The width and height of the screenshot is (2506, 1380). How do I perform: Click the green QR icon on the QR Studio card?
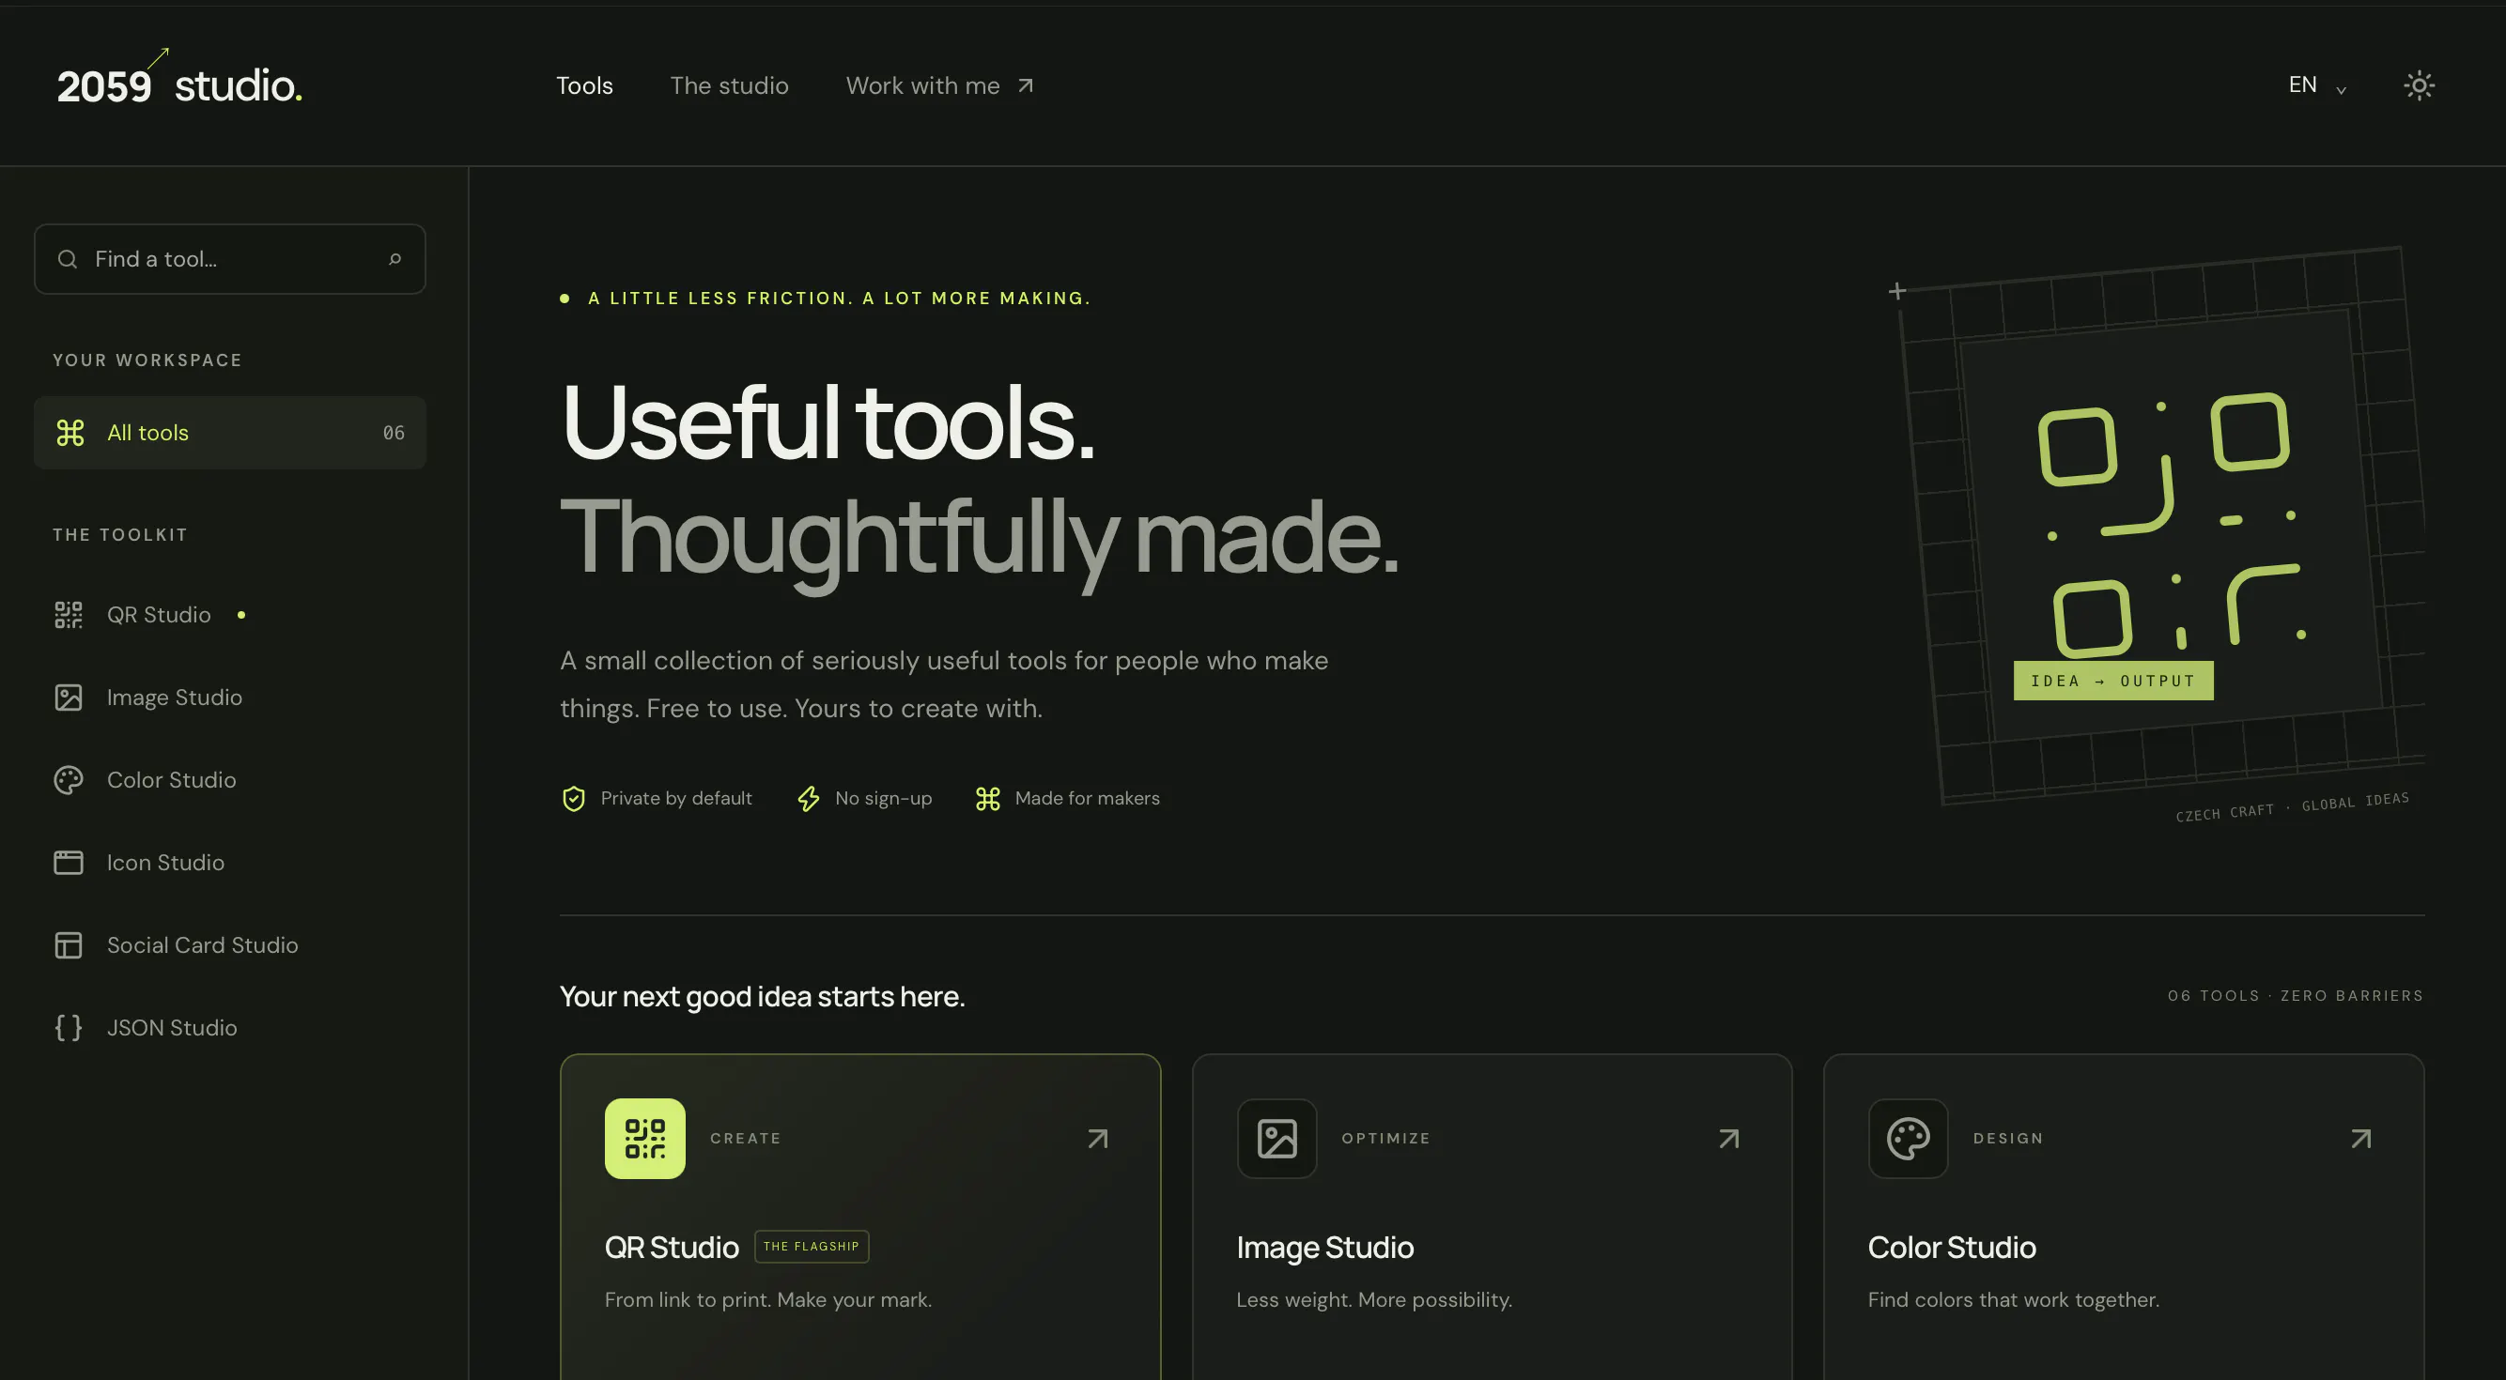click(645, 1139)
